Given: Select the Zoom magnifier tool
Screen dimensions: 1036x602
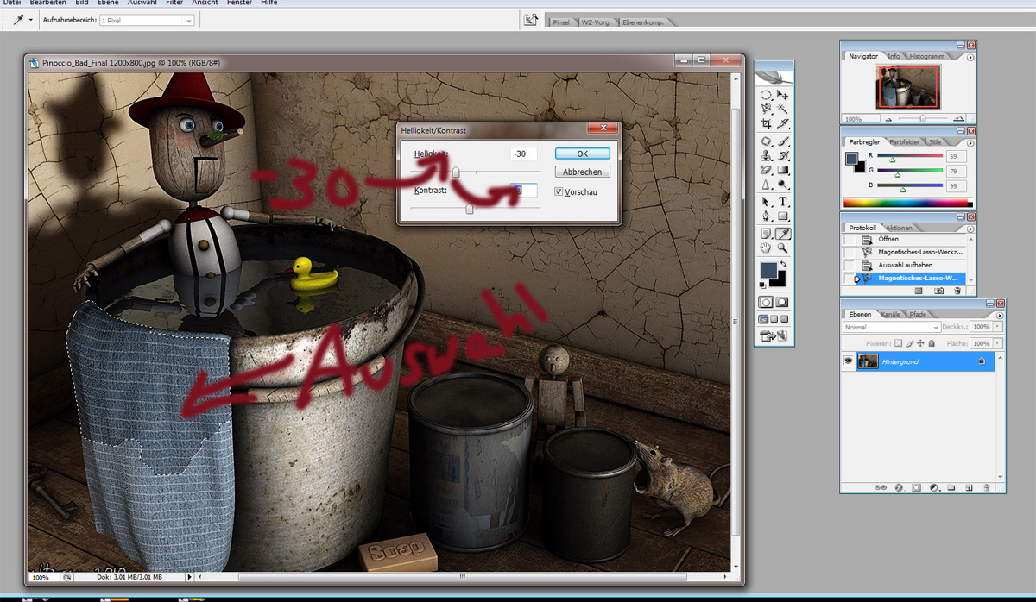Looking at the screenshot, I should click(783, 248).
